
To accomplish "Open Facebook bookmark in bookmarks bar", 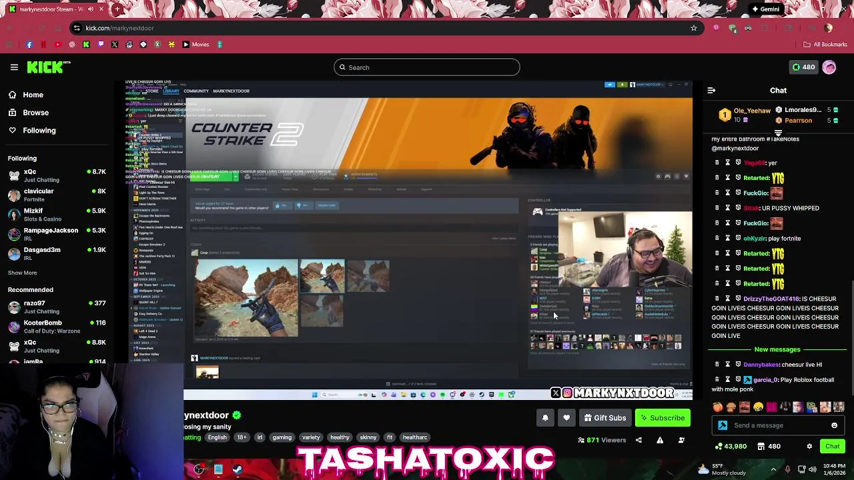I will [x=29, y=45].
